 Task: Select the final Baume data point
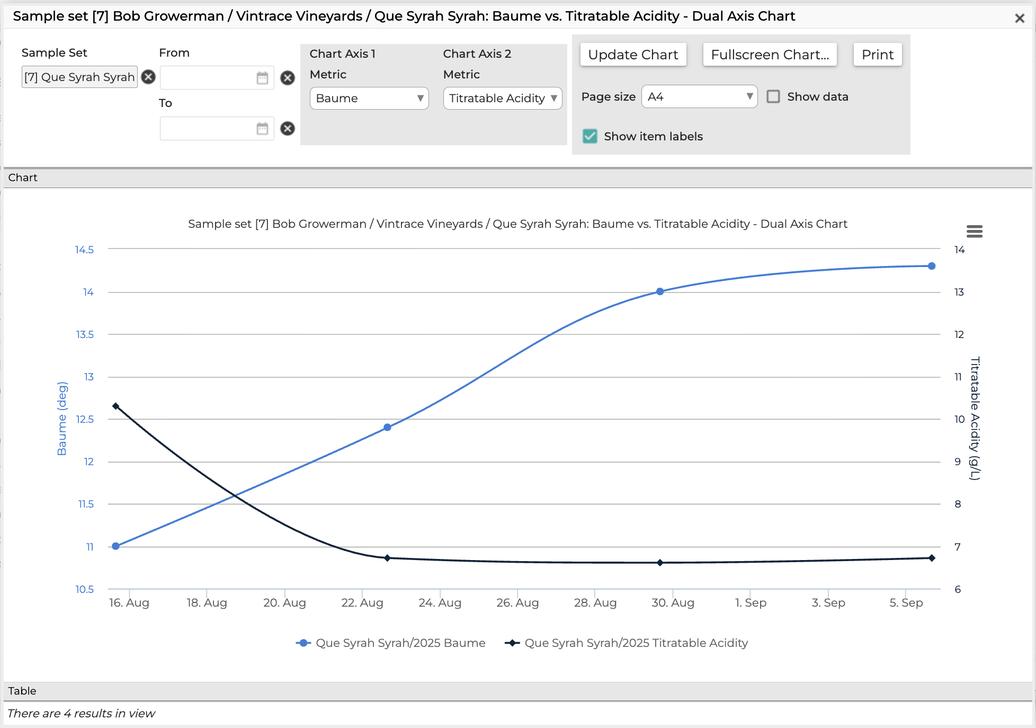pos(932,266)
